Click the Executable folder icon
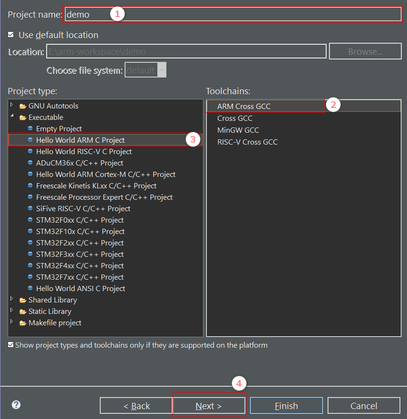 [x=23, y=117]
